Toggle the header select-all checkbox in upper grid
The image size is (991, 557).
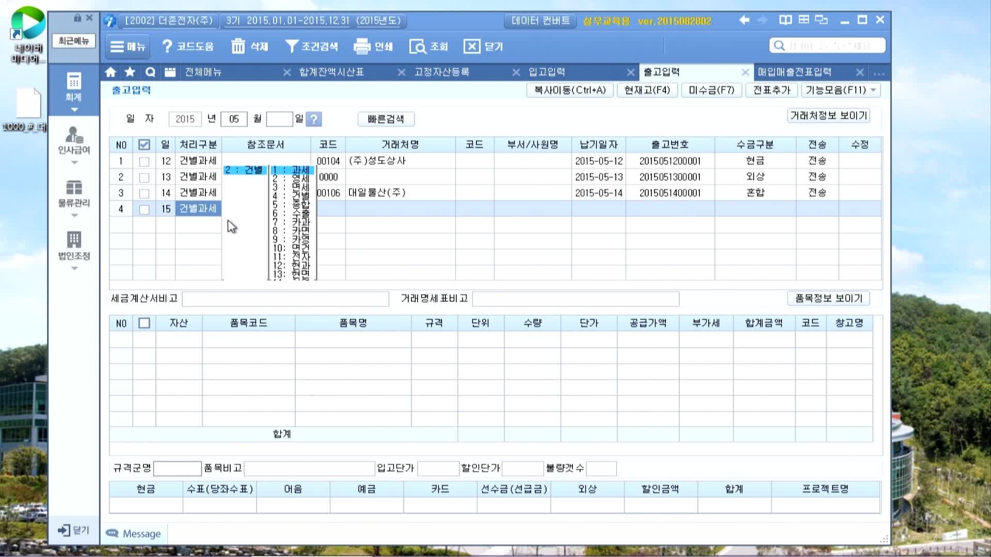pyautogui.click(x=144, y=145)
